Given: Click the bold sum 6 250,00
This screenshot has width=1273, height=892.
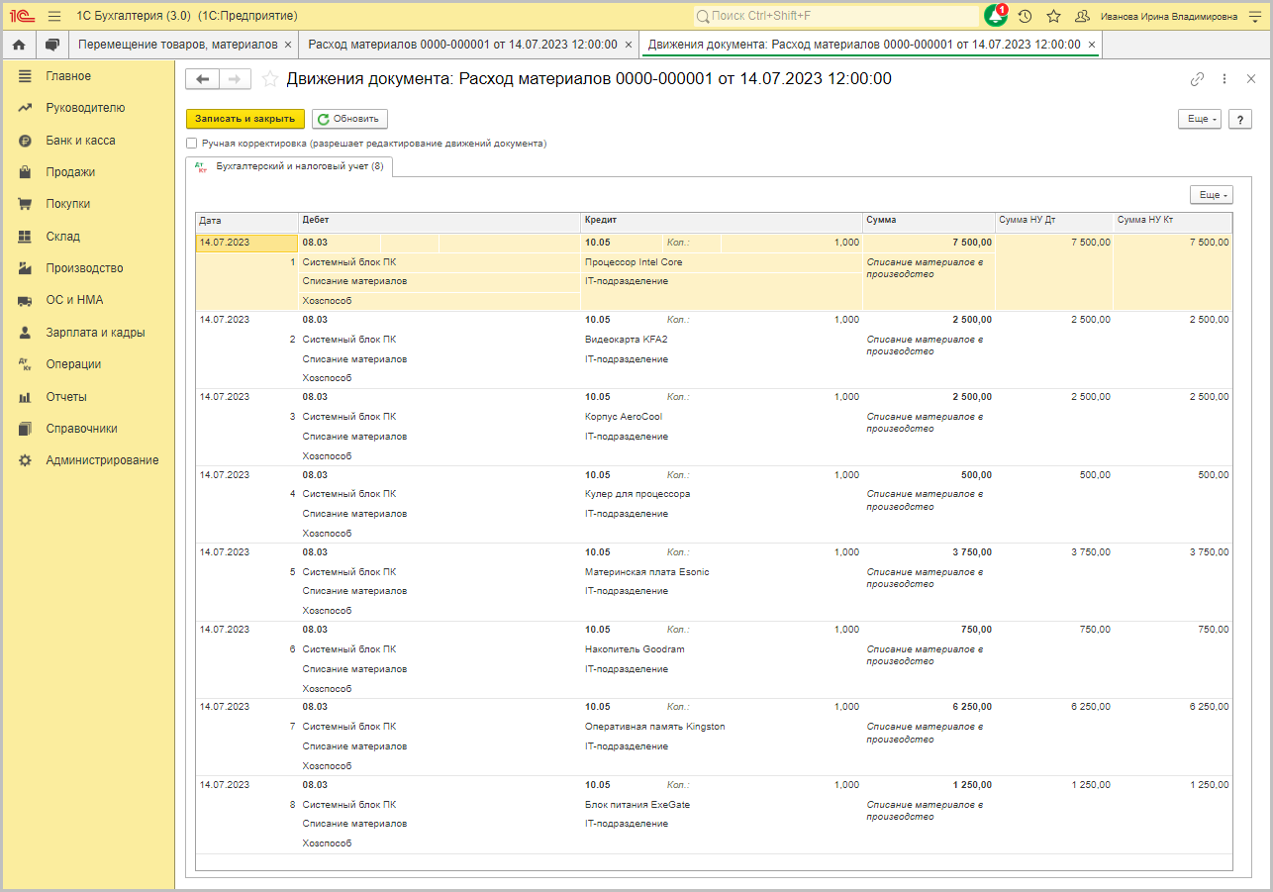Looking at the screenshot, I should [x=972, y=707].
